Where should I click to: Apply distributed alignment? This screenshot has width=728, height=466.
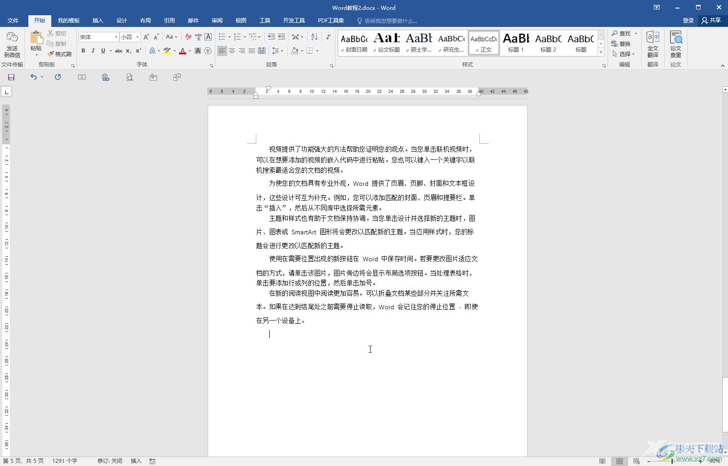point(262,51)
